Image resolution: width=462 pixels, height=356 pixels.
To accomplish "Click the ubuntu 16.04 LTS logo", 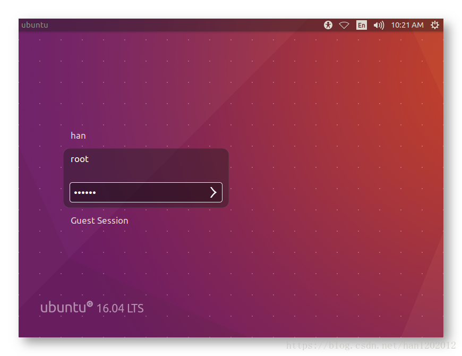I will pos(92,307).
